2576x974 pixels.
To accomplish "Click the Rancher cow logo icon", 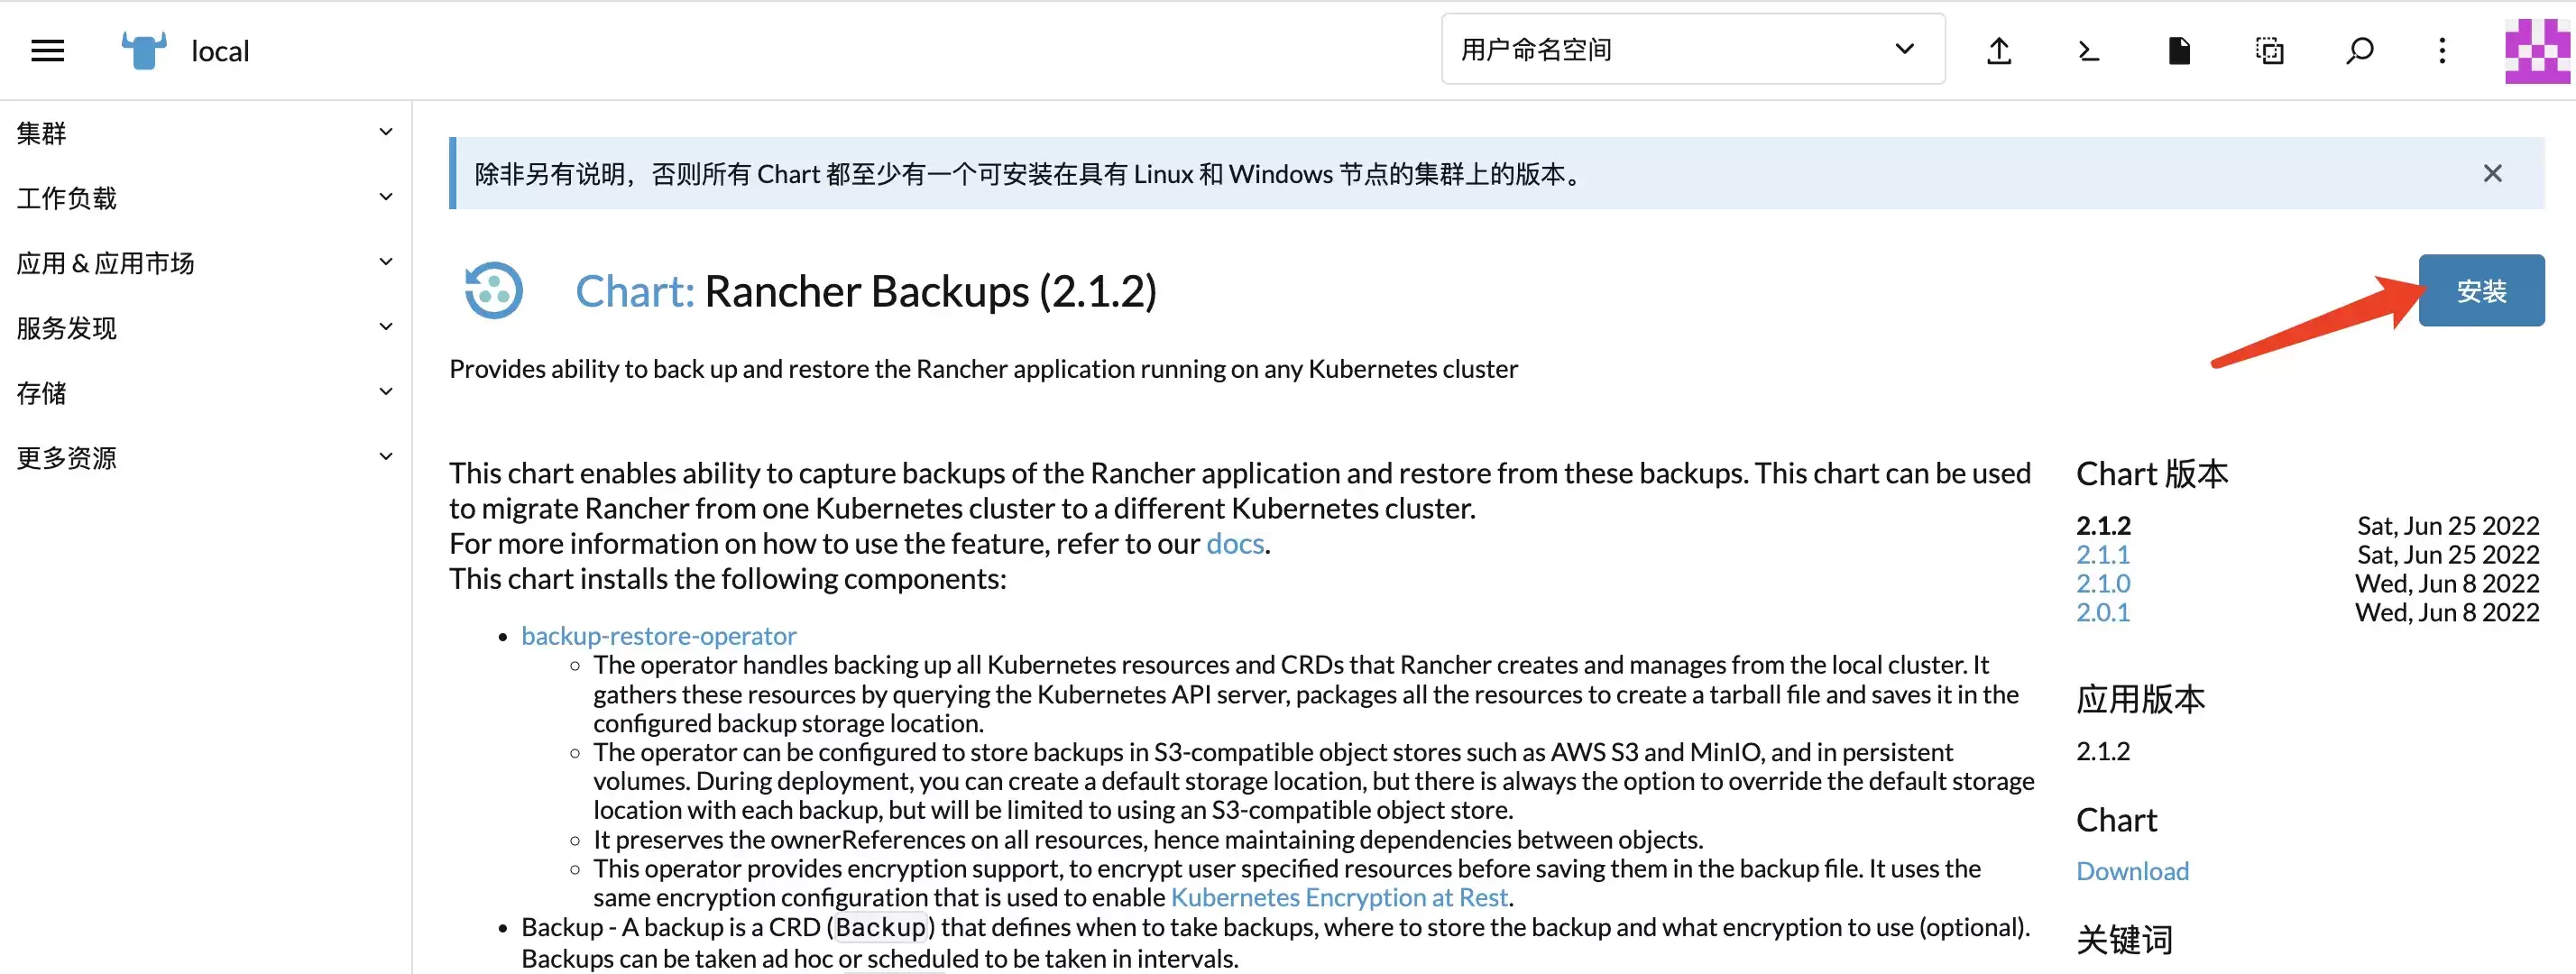I will (144, 50).
